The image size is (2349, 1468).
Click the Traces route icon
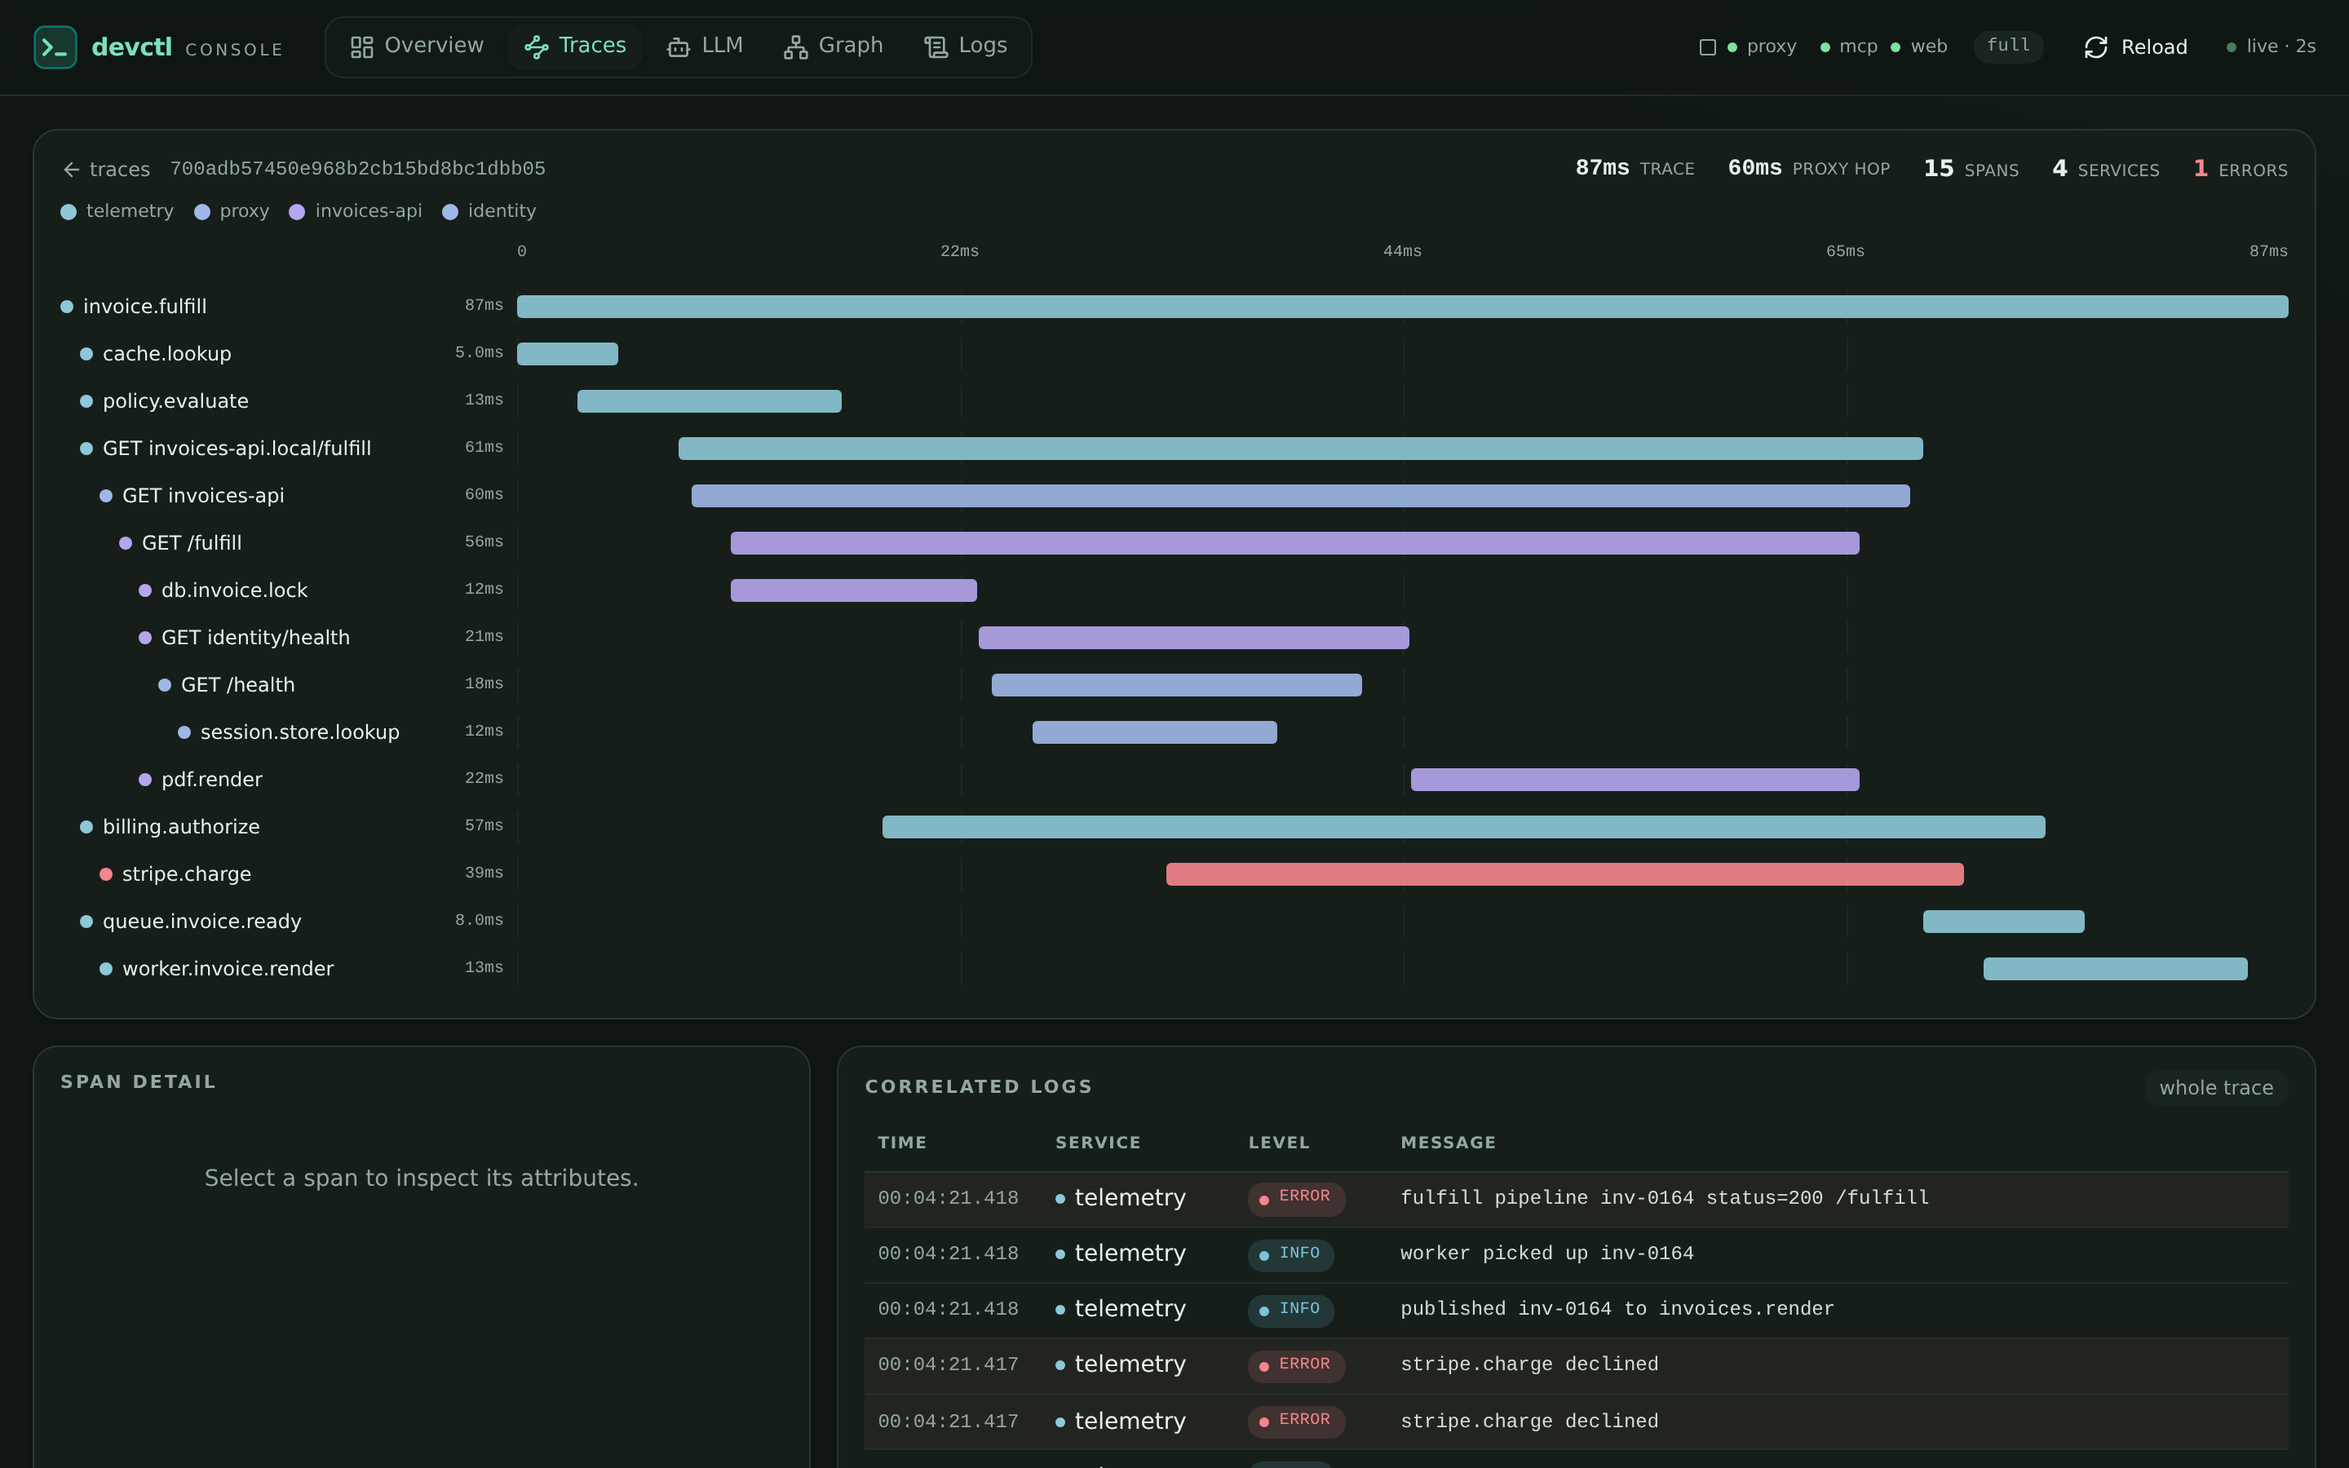click(x=536, y=46)
